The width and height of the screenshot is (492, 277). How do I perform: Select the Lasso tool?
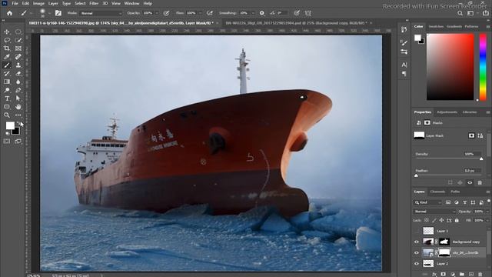(x=7, y=40)
